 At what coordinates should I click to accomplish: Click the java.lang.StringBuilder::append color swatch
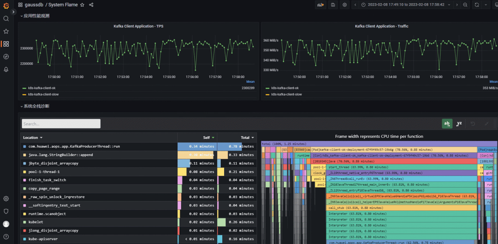click(24, 155)
